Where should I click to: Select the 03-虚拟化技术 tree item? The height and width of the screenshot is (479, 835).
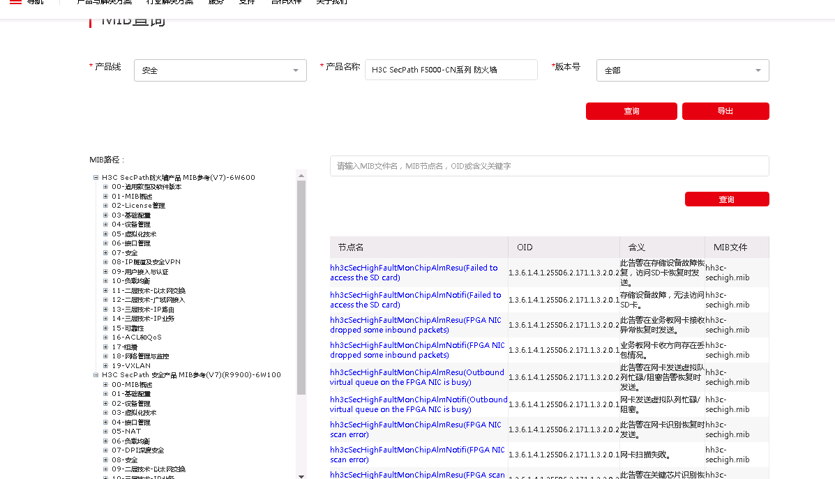(134, 413)
